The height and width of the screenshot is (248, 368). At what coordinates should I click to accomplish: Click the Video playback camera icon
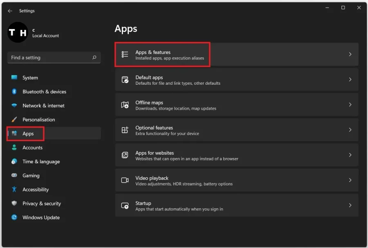tap(125, 180)
